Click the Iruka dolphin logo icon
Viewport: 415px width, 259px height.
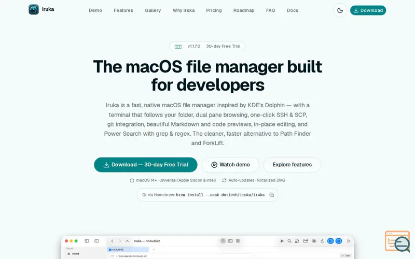point(34,9)
